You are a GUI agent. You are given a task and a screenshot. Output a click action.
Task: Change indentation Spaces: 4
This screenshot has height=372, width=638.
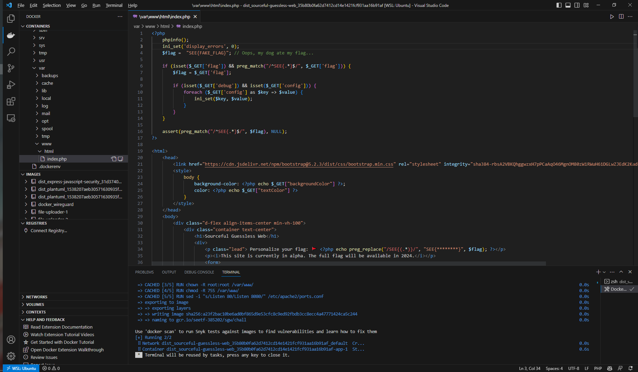coord(554,368)
